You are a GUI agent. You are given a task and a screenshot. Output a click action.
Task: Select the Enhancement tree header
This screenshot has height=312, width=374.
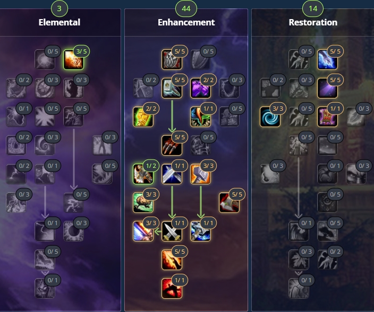(x=186, y=22)
